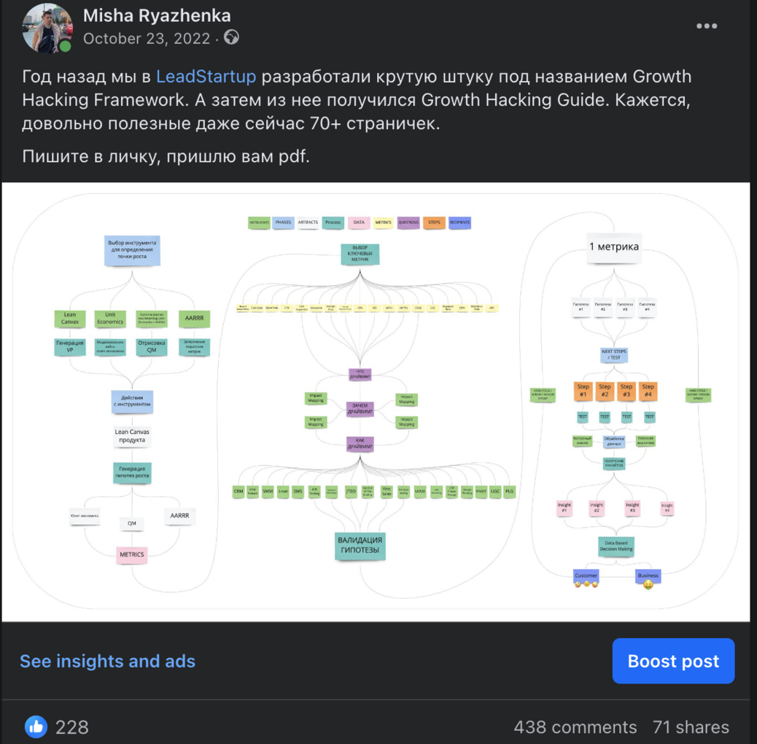View the 438 comments
This screenshot has height=744, width=757.
coord(575,727)
